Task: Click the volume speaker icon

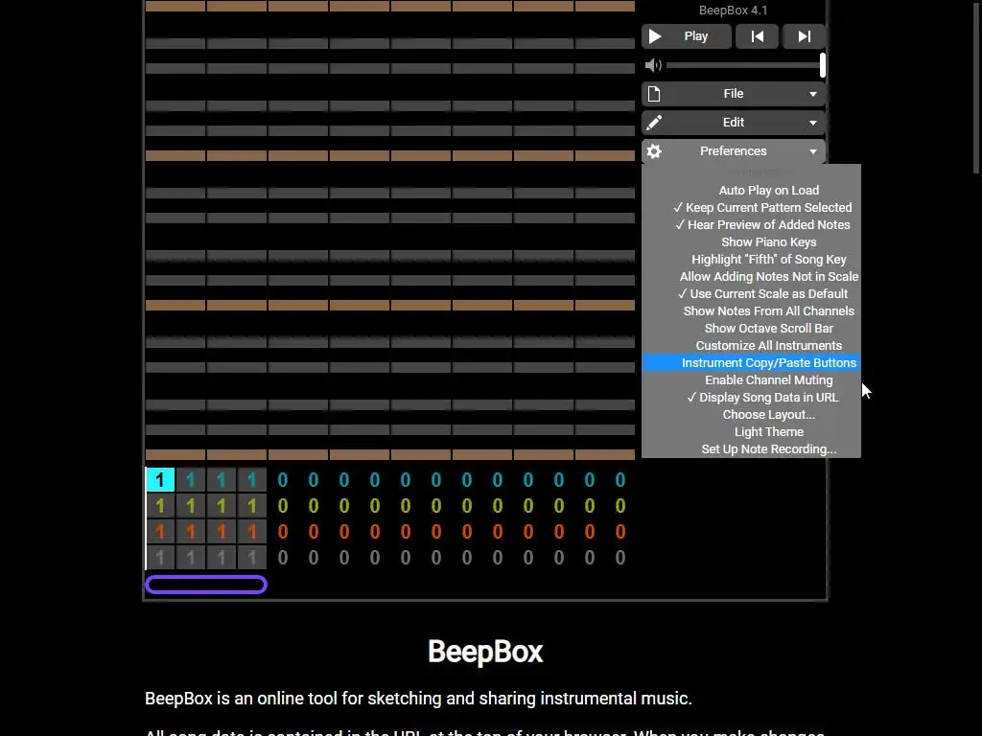Action: point(653,65)
